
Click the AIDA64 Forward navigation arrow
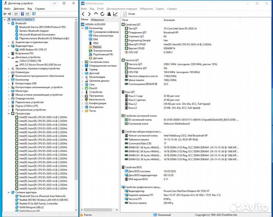[x=89, y=14]
